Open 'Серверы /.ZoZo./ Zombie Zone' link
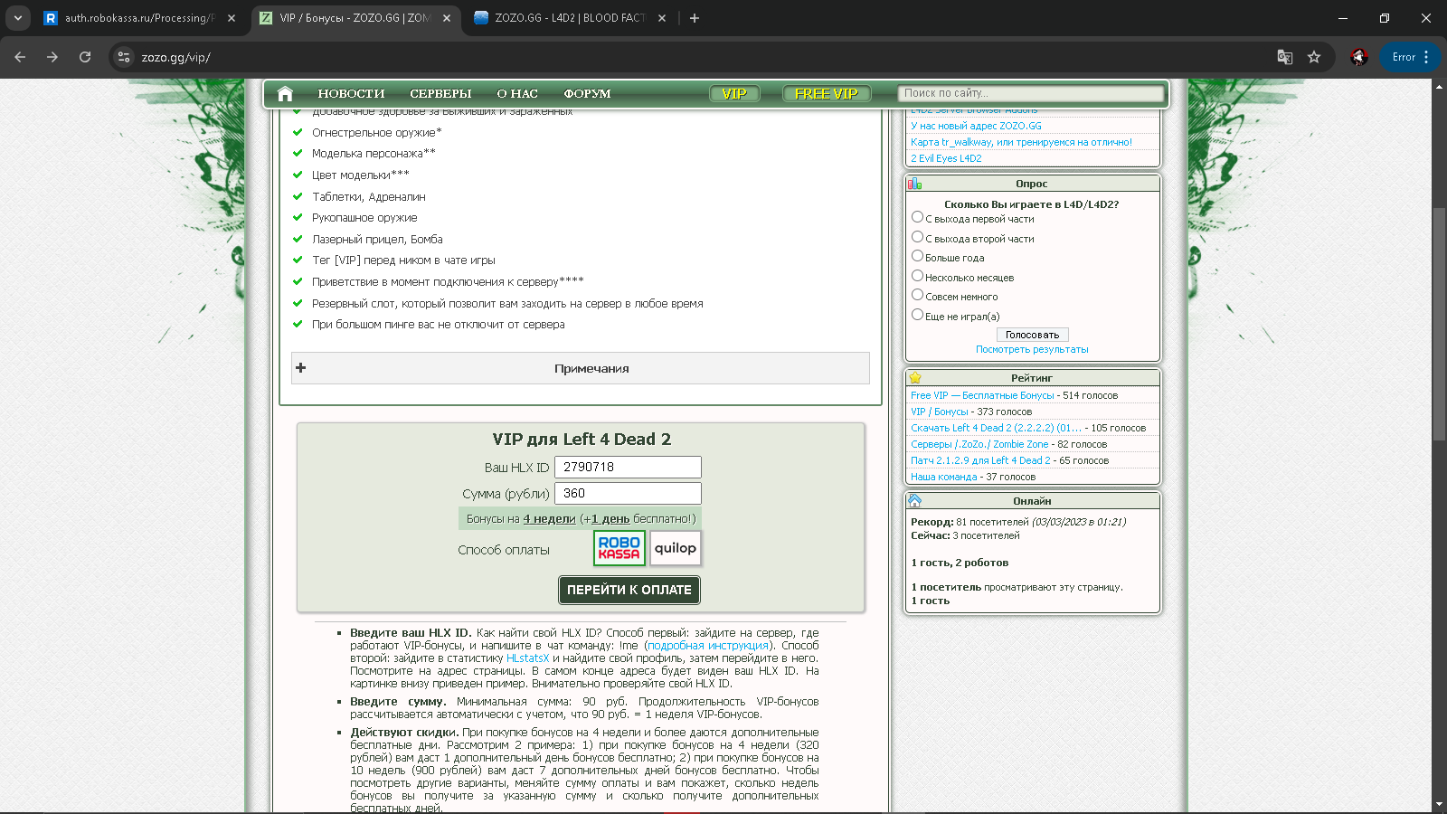 [979, 444]
